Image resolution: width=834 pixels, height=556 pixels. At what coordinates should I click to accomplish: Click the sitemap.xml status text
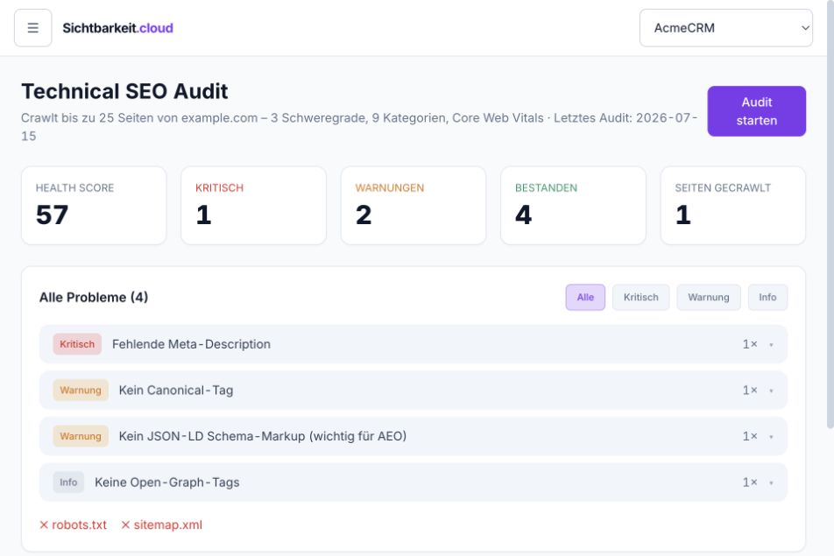pos(162,524)
